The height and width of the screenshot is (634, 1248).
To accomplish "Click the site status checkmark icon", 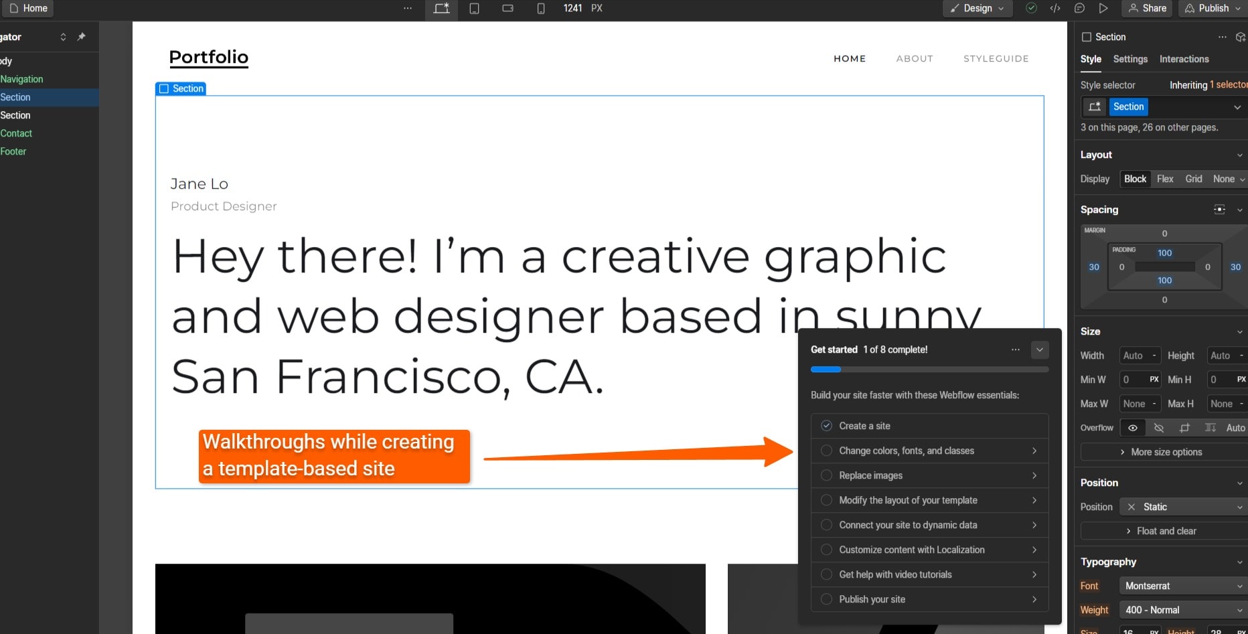I will click(x=1032, y=8).
